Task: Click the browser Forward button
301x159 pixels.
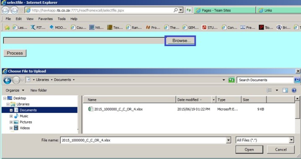Action: pos(14,10)
